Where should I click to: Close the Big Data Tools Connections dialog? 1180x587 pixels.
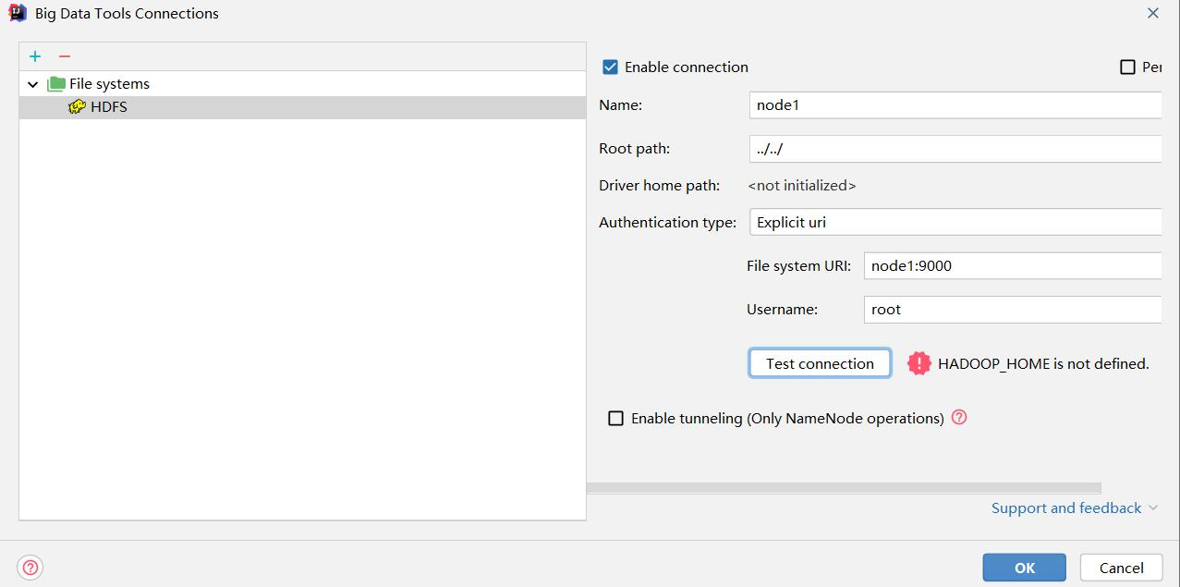1153,13
